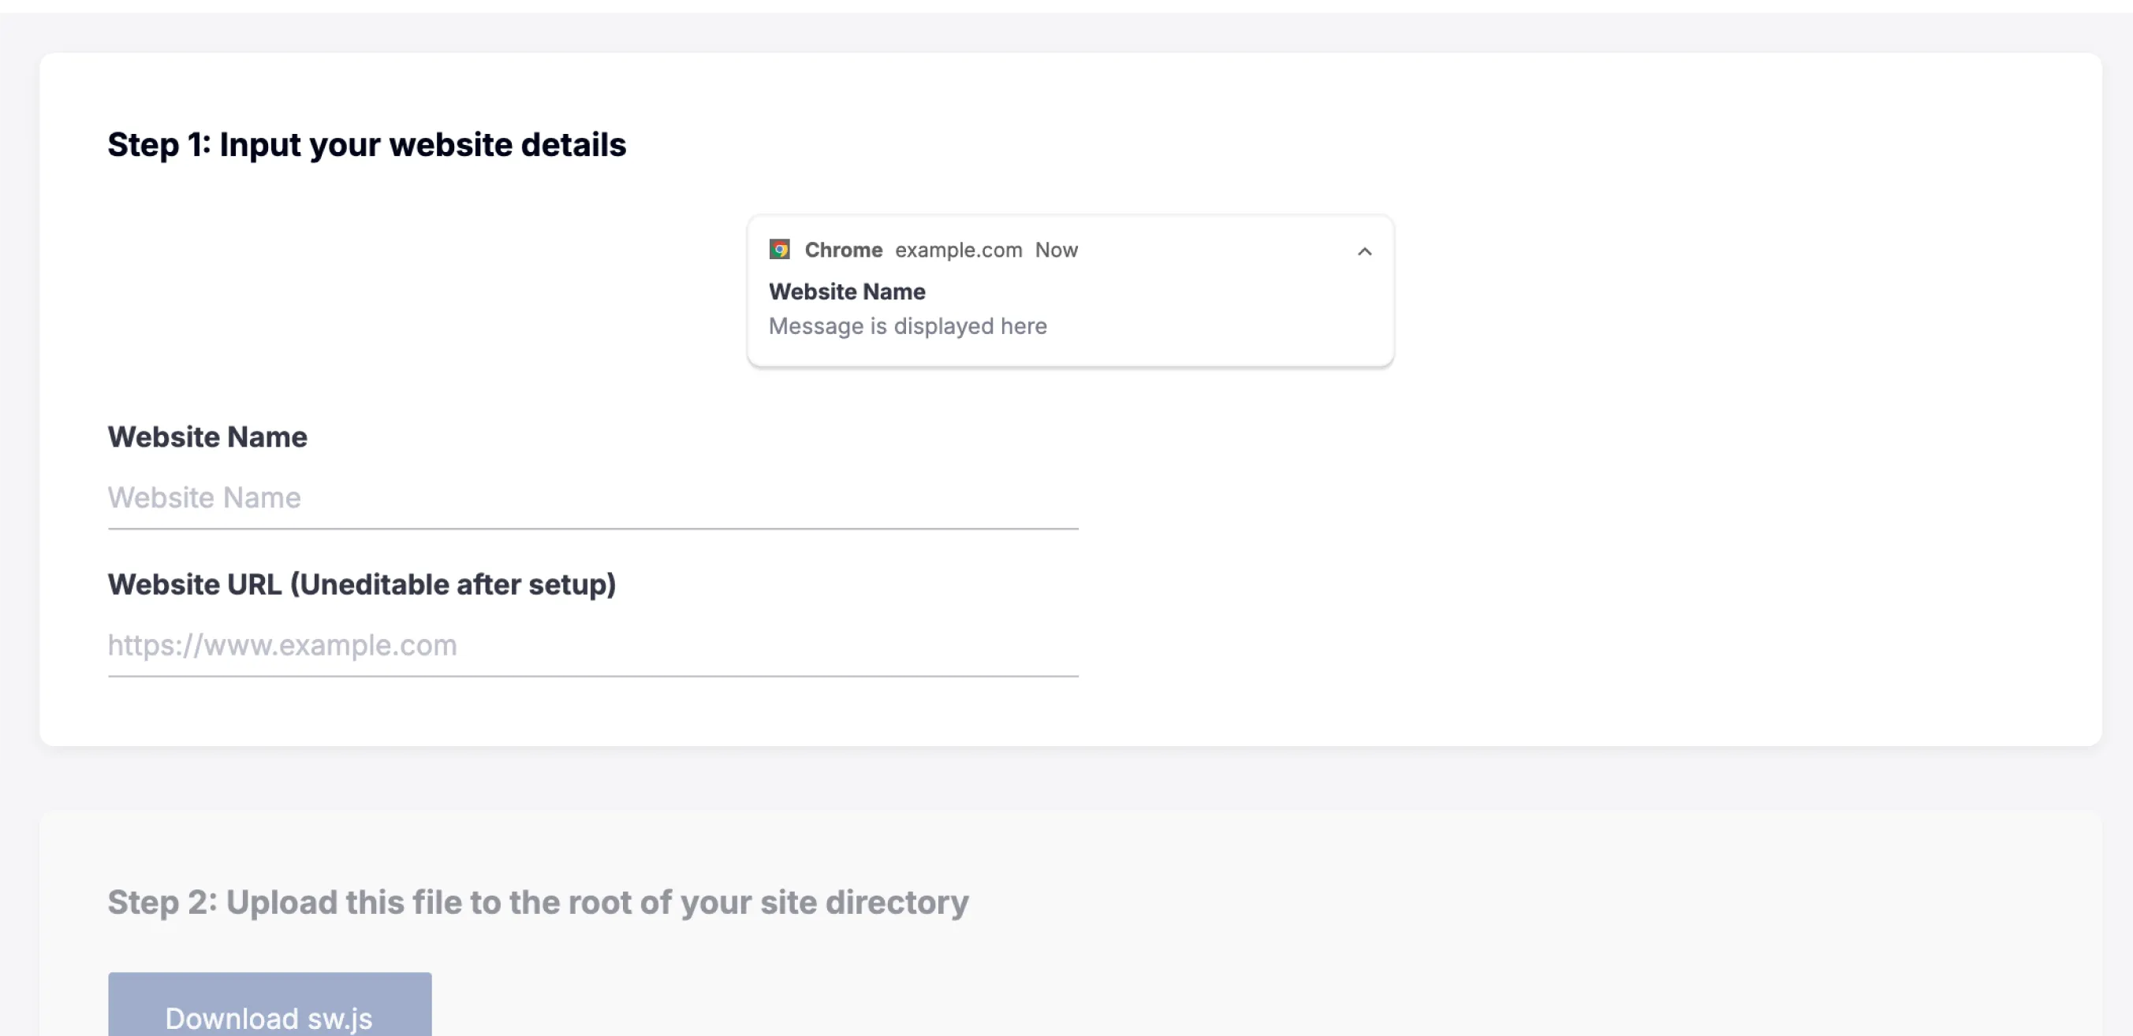Select the 'Step 1: Input your website details' heading
This screenshot has width=2133, height=1036.
pos(367,145)
